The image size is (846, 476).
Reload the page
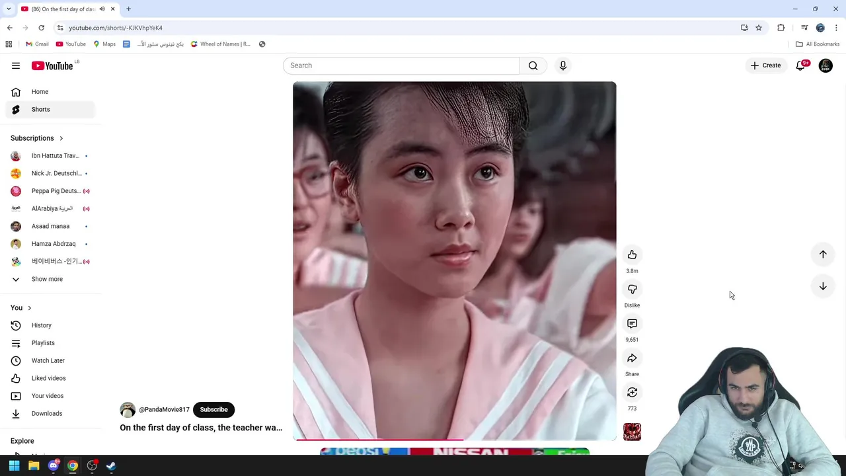click(x=41, y=28)
